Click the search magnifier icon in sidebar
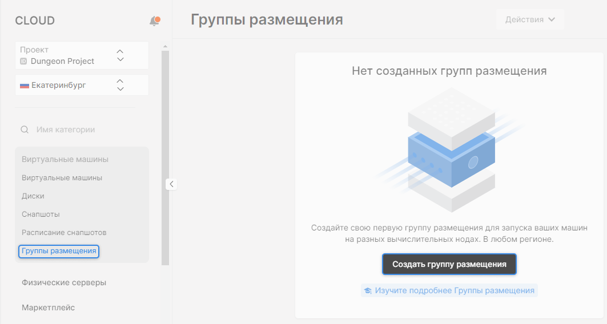Screen dimensions: 607x324 [25, 129]
